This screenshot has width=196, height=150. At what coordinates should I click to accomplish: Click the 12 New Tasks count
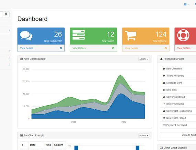click(110, 34)
